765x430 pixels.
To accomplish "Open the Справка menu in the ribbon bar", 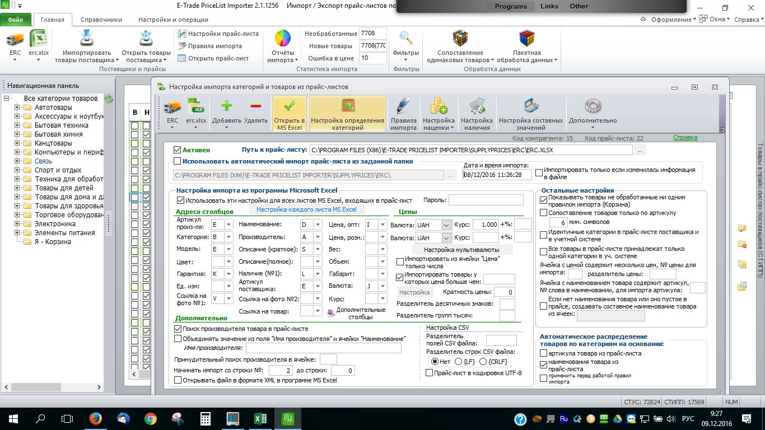I will pos(749,20).
